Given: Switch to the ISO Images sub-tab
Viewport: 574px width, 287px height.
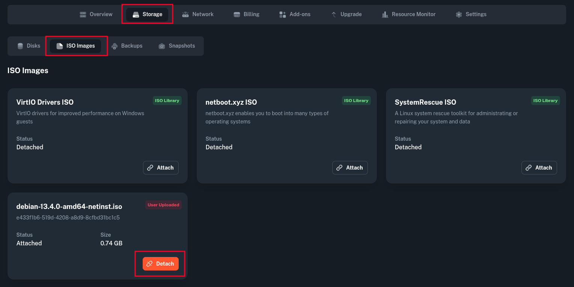Looking at the screenshot, I should (75, 46).
